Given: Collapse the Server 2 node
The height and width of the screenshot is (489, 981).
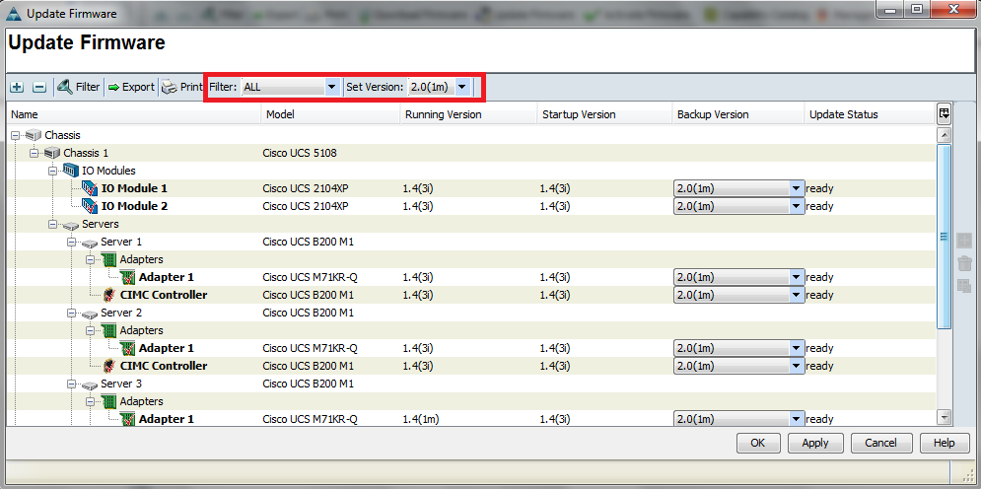Looking at the screenshot, I should 70,313.
